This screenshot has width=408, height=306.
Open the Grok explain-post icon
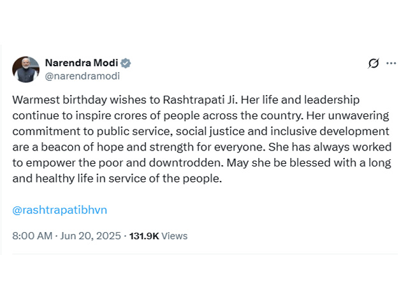(x=374, y=63)
